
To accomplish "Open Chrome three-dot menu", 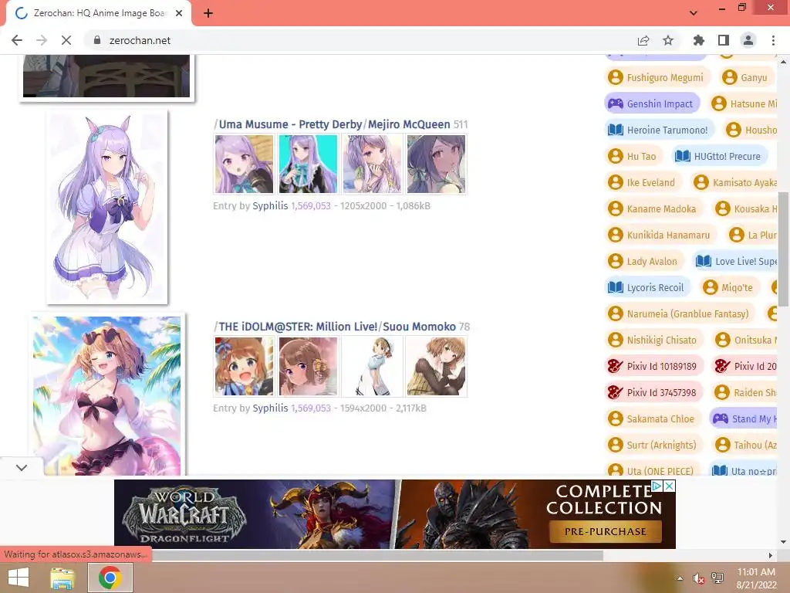I will coord(773,40).
